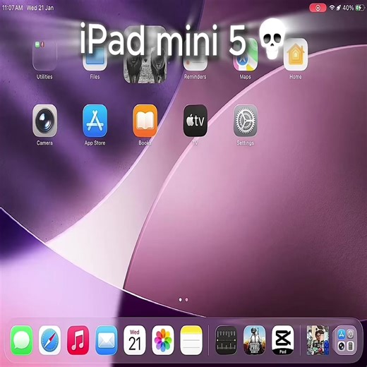The width and height of the screenshot is (367, 367).
Task: Open the Calendar showing Wed 21
Action: (135, 340)
